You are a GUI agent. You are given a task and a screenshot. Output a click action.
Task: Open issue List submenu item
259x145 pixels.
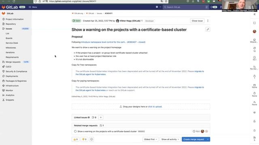tap(7, 33)
